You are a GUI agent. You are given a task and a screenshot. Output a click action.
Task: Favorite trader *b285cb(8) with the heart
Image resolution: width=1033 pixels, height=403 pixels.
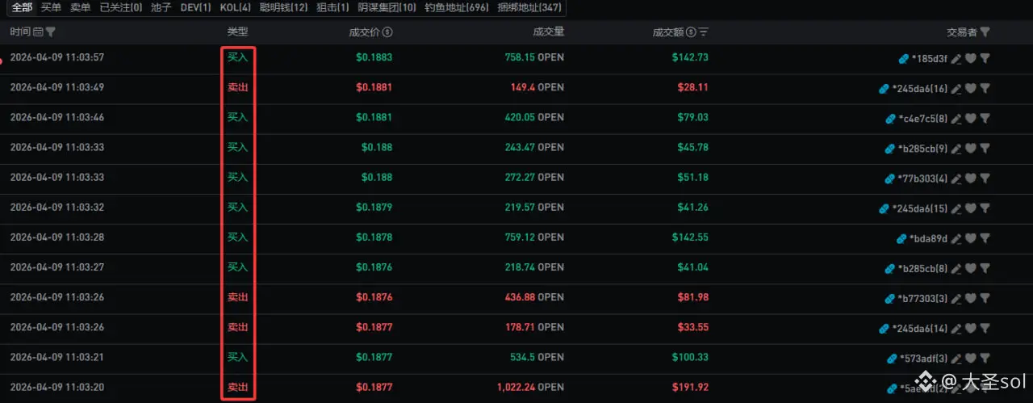pyautogui.click(x=971, y=268)
